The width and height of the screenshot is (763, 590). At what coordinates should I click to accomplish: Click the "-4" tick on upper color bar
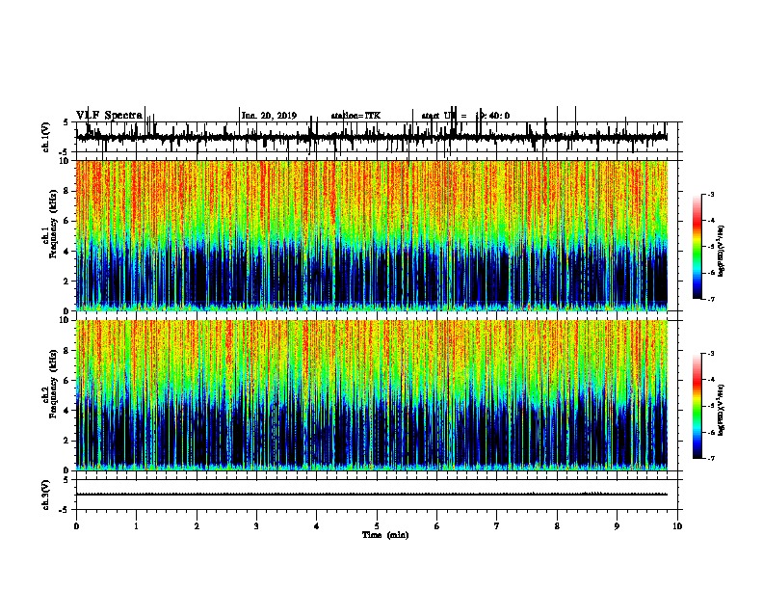tap(711, 221)
